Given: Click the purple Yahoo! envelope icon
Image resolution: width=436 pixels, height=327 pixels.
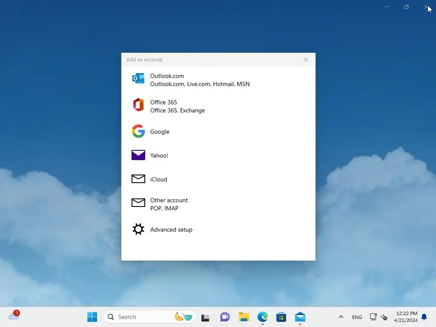Looking at the screenshot, I should pos(138,155).
